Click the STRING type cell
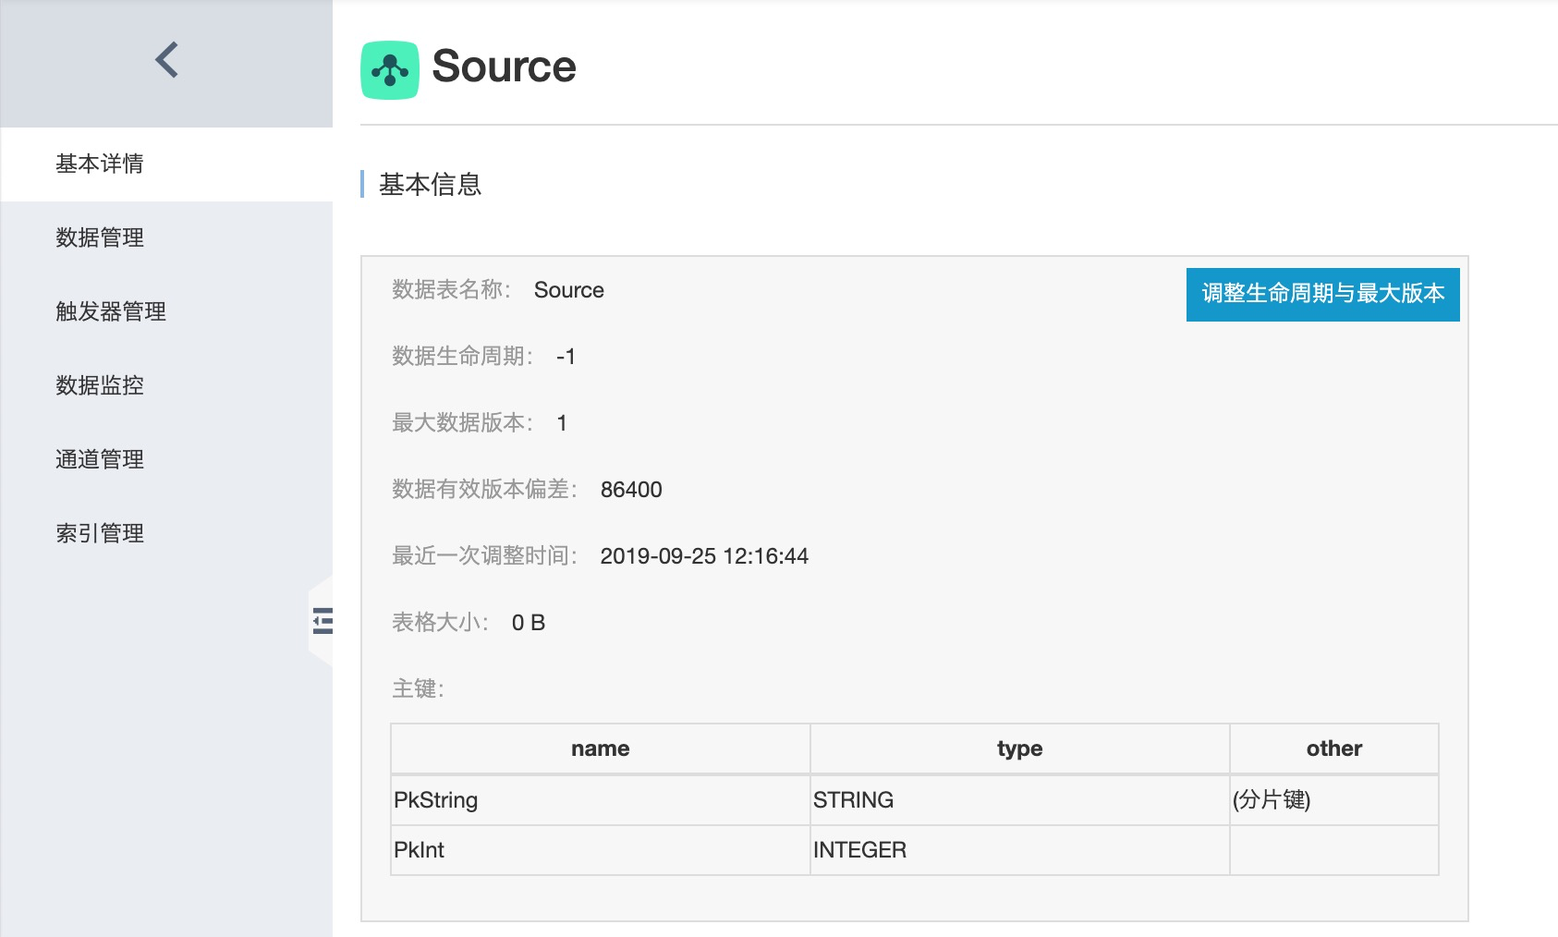1558x937 pixels. 1019,800
